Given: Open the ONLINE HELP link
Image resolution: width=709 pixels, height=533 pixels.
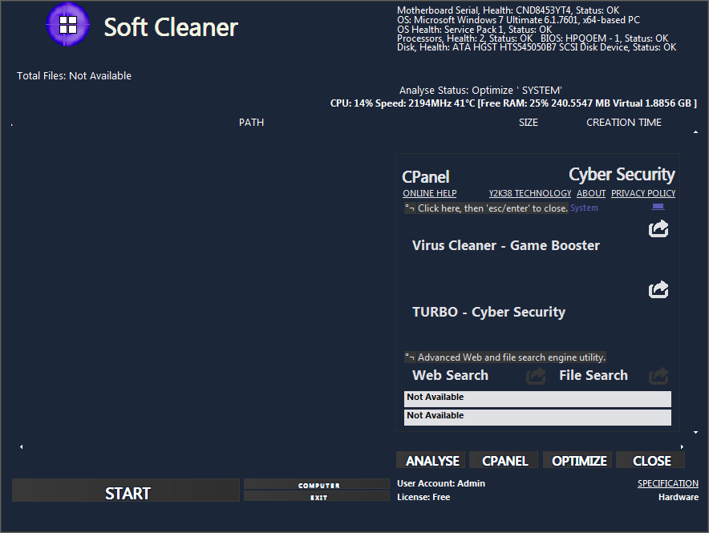Looking at the screenshot, I should coord(430,193).
